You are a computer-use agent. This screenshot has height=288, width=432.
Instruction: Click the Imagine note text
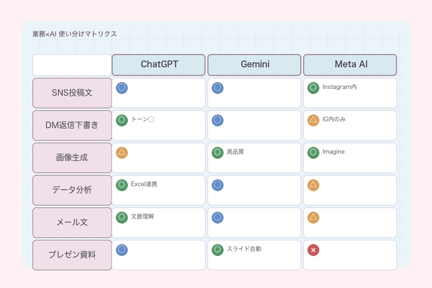click(333, 152)
